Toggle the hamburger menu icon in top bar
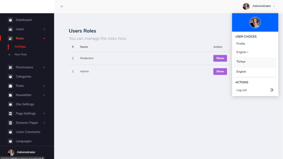This screenshot has width=283, height=159. 62,6
